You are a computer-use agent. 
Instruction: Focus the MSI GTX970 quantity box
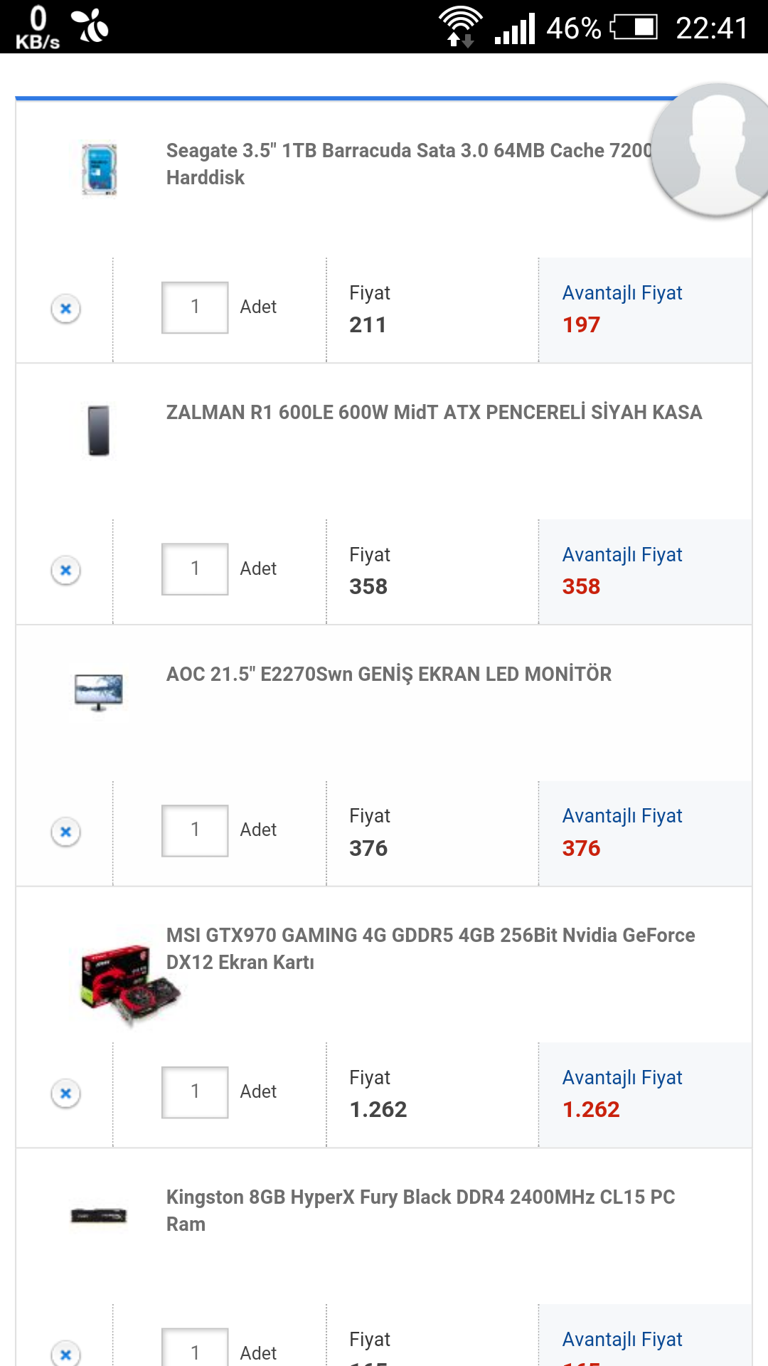[x=195, y=1092]
